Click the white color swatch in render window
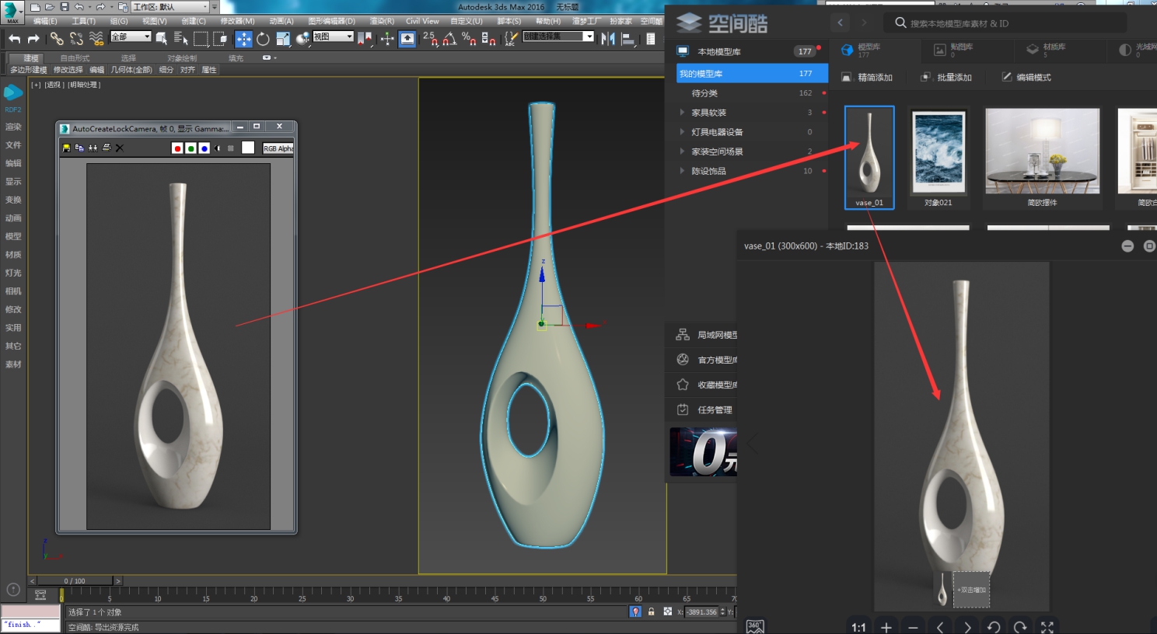1157x634 pixels. coord(248,148)
